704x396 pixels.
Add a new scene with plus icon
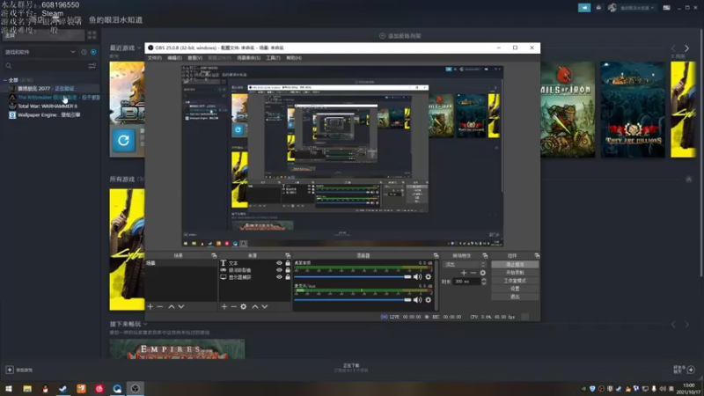click(150, 306)
